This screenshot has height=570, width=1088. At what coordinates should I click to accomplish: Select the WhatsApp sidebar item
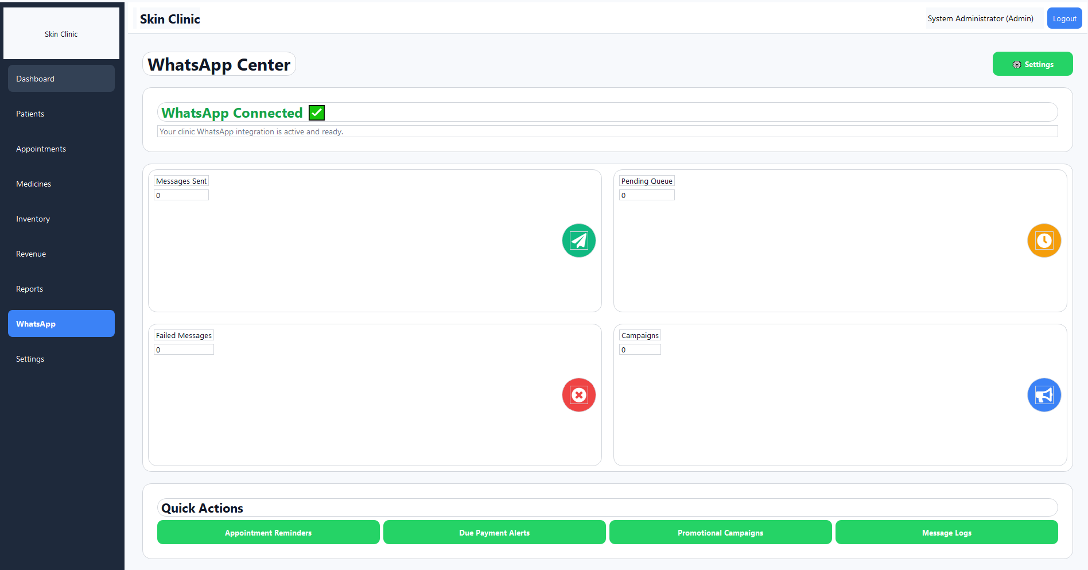(61, 324)
